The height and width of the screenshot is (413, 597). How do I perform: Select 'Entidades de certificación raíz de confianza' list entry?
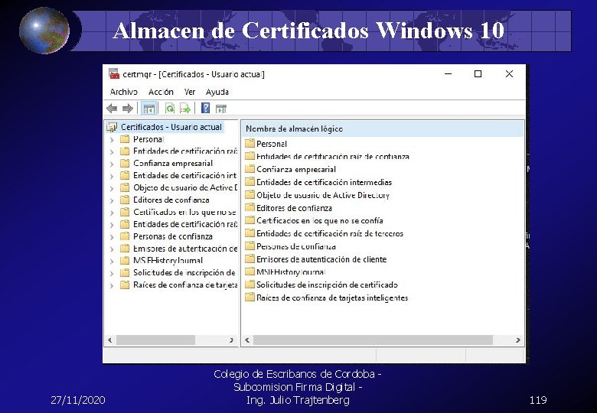[333, 157]
